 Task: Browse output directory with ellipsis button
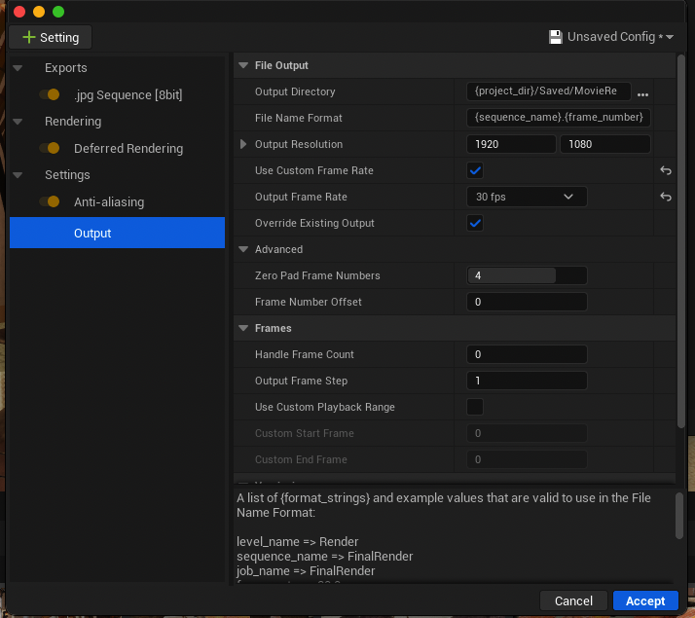(x=642, y=92)
